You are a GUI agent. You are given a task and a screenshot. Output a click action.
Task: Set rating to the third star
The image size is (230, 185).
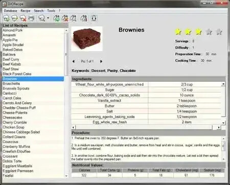(198, 32)
